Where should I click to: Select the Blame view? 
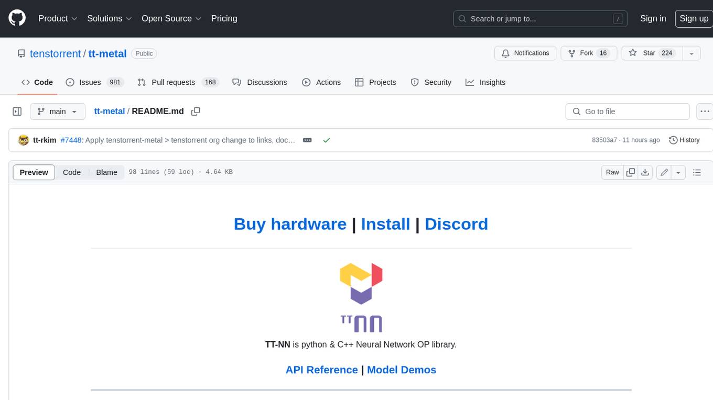click(x=106, y=172)
